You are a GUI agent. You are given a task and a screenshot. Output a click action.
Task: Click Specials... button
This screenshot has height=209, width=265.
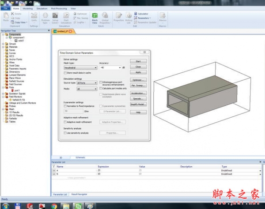(x=138, y=99)
